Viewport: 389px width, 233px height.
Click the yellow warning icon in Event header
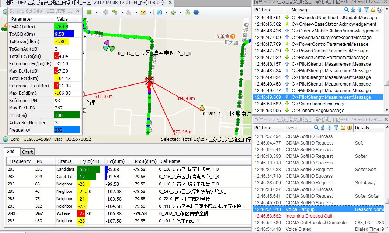pos(349,128)
